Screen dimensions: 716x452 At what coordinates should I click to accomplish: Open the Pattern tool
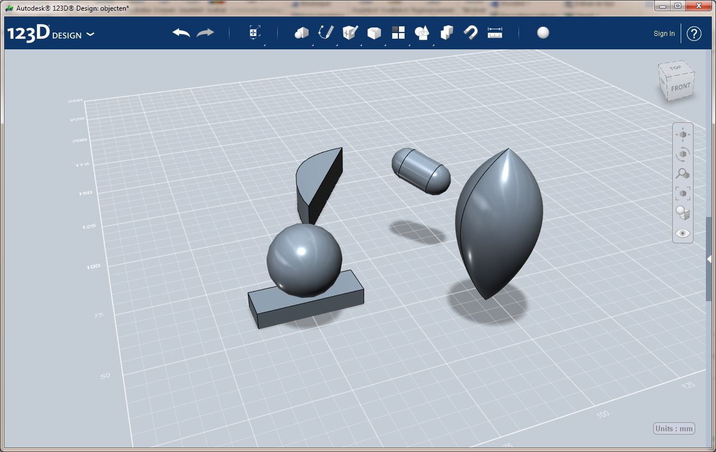[x=398, y=33]
